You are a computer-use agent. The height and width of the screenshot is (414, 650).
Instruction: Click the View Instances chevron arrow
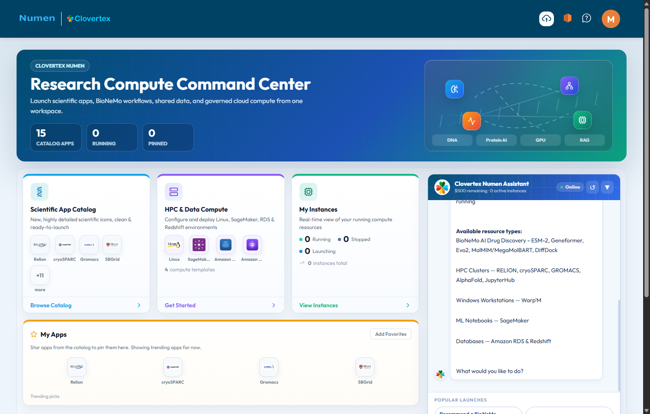coord(408,305)
